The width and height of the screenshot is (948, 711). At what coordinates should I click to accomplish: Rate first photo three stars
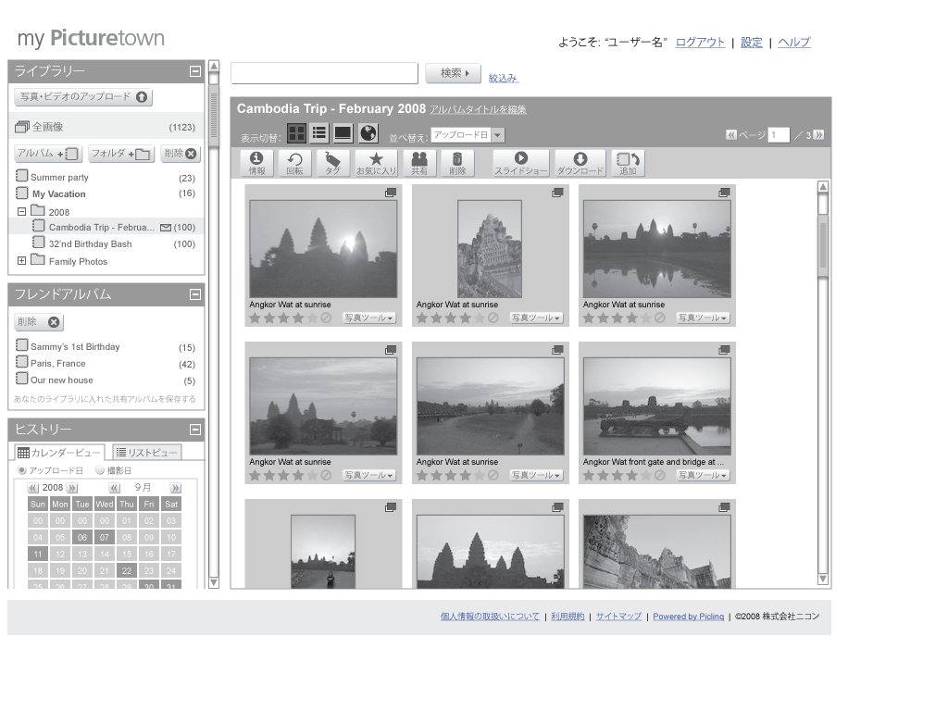pos(283,318)
